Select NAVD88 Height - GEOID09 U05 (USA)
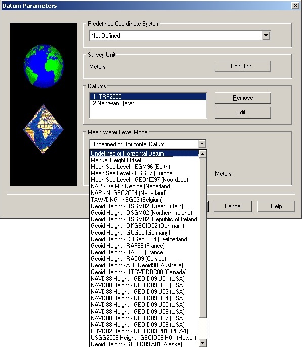Screen dimensions: 303x347 144,305
